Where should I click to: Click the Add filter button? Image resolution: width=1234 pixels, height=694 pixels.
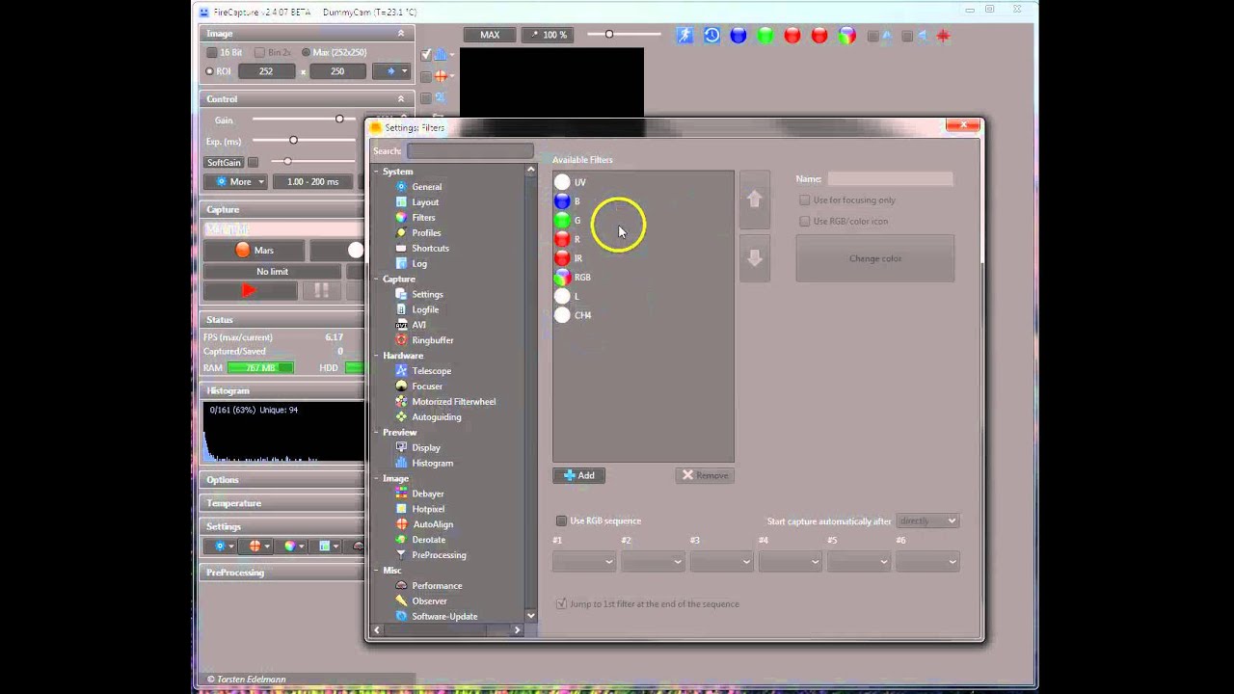[x=578, y=475]
